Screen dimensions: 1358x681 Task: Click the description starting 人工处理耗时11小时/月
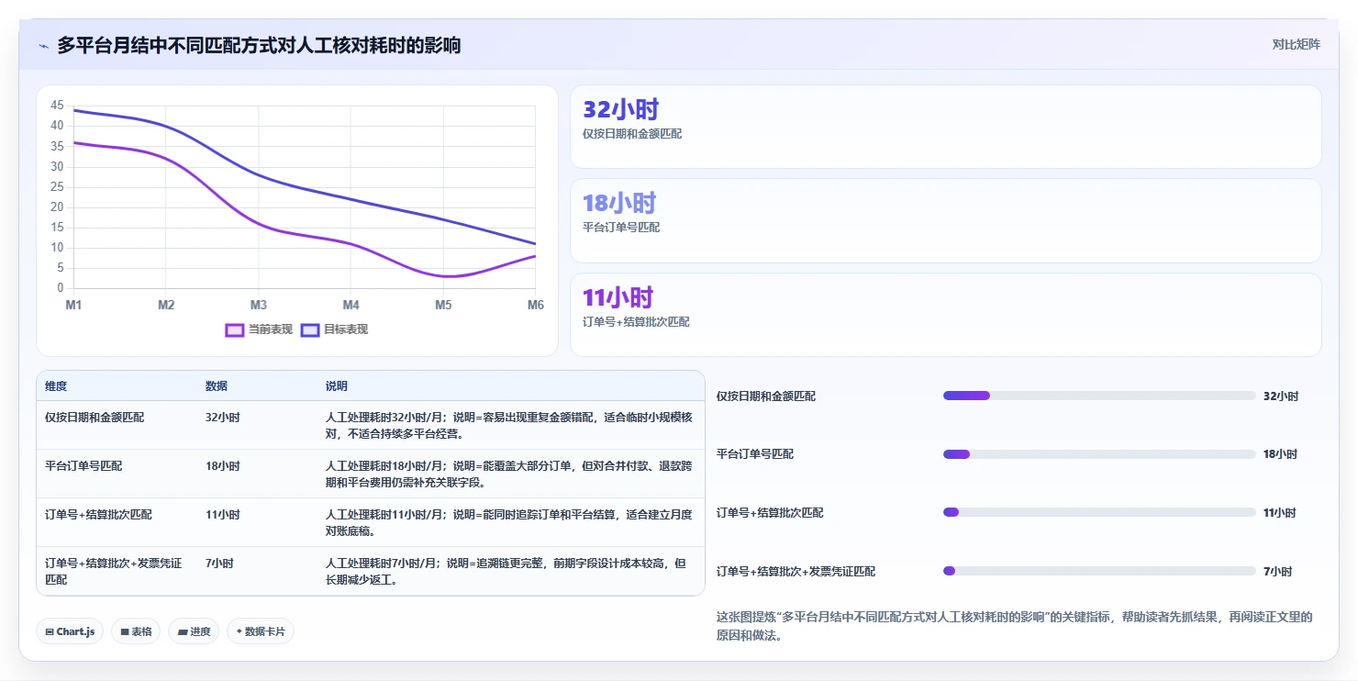click(509, 522)
